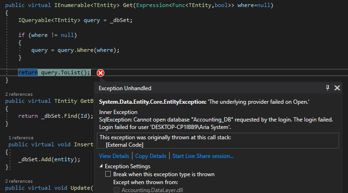The image size is (348, 193).
Task: Open the '1 reference' CodeLens above Insert
Action: [21, 138]
